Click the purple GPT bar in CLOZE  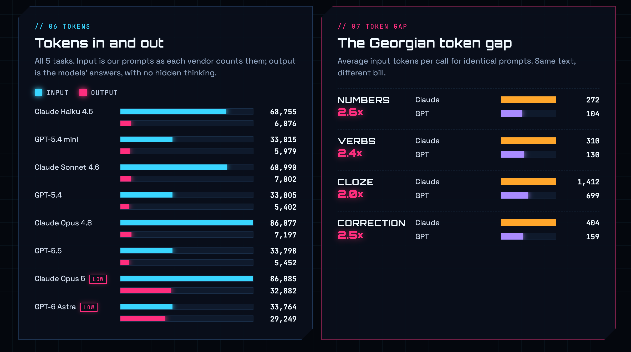528,195
